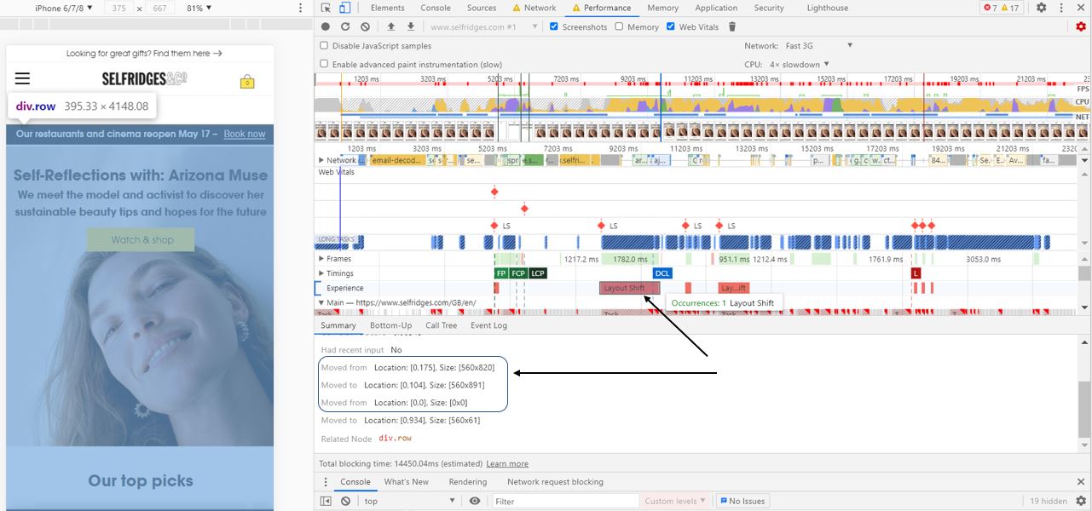Switch to the Elements tab
The width and height of the screenshot is (1092, 511).
pyautogui.click(x=387, y=8)
